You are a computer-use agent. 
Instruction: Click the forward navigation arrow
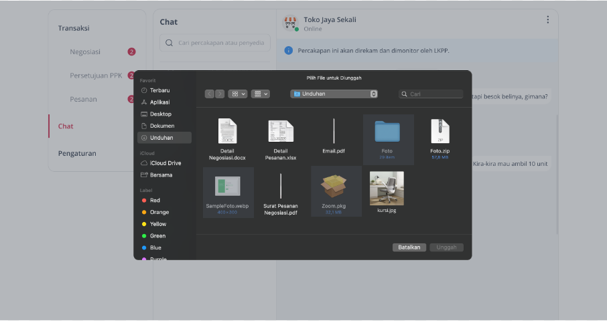(x=220, y=94)
